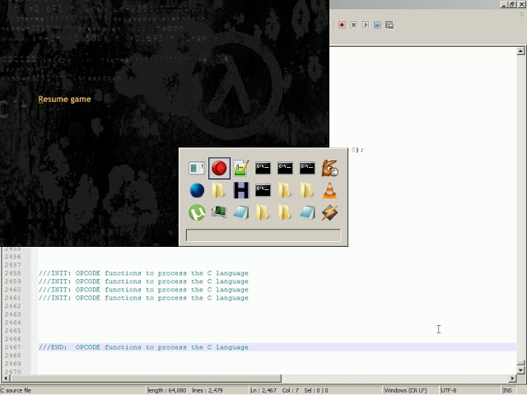Screen dimensions: 527x395
Task: Select the green-screen monitor icon in task switcher
Action: pyautogui.click(x=219, y=212)
